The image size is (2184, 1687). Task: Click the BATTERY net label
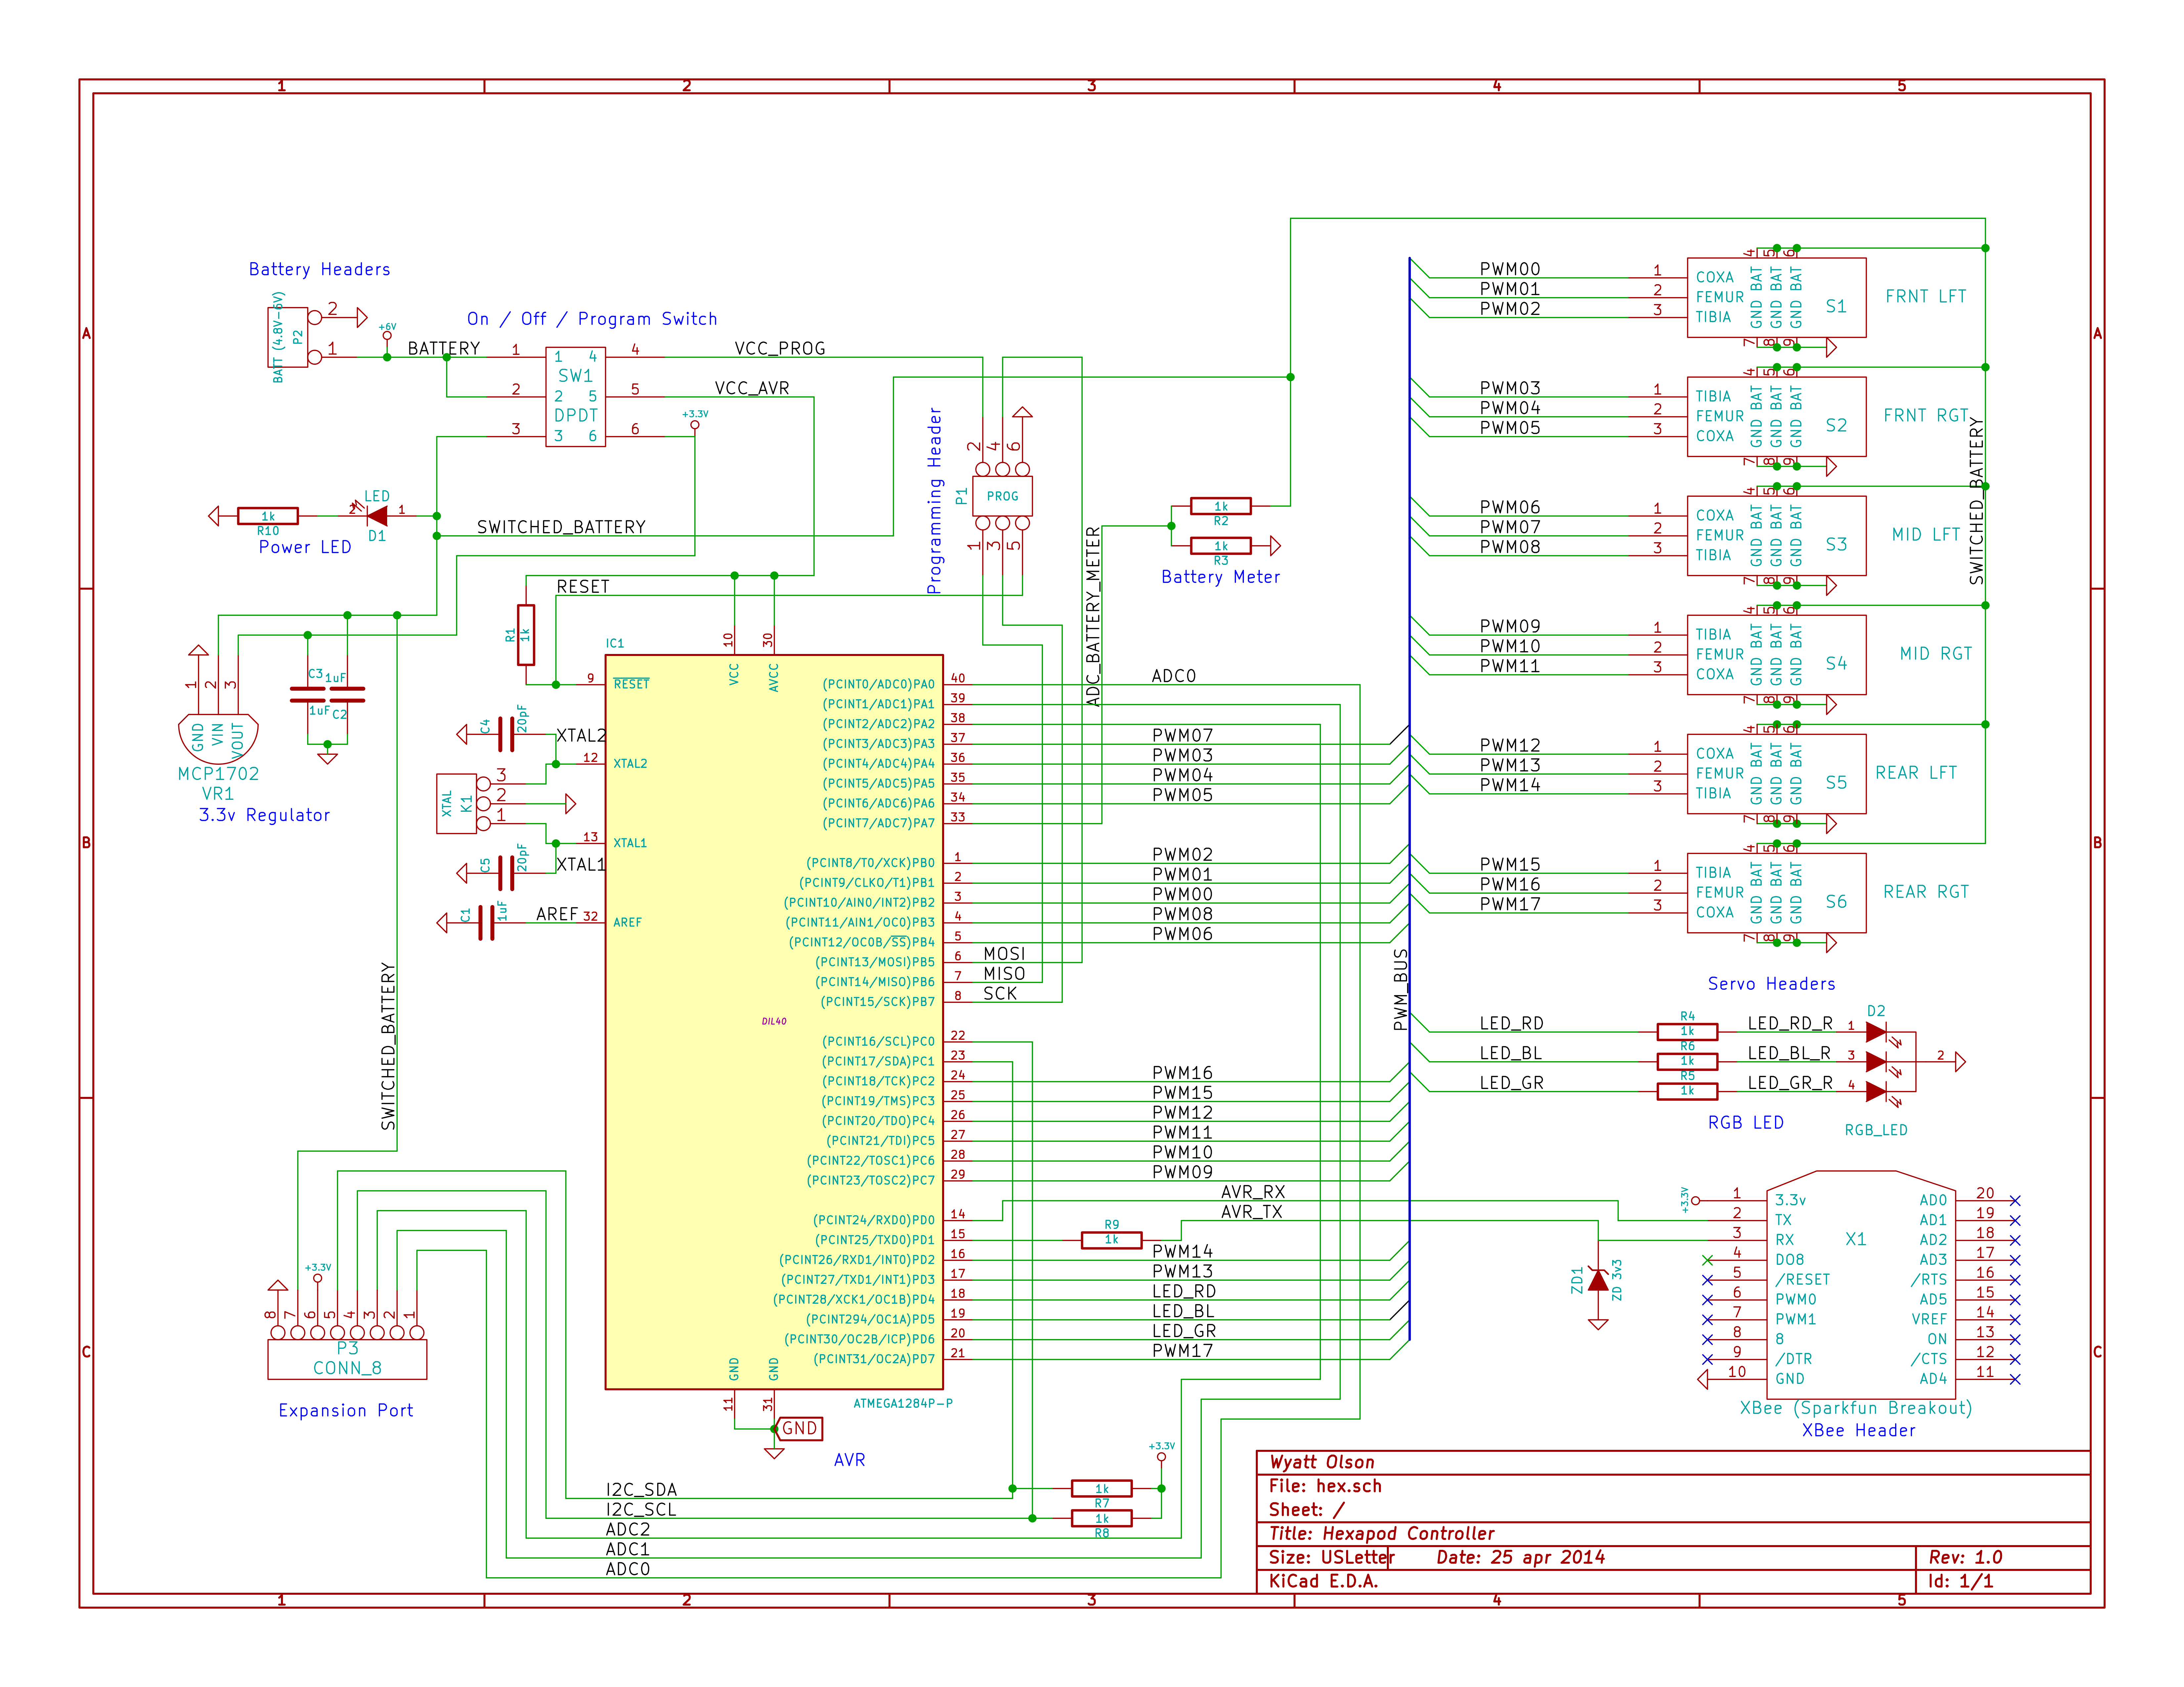[443, 349]
